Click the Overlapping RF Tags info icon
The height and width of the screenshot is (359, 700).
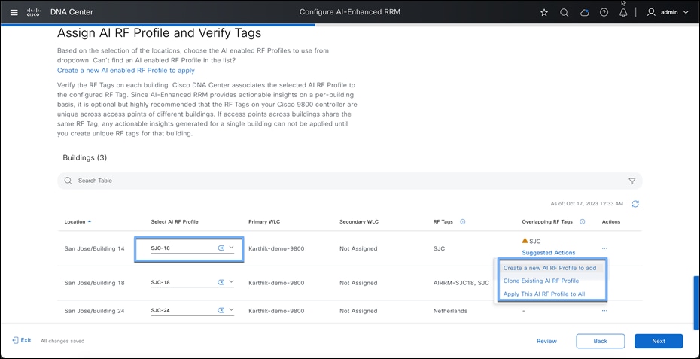click(582, 221)
